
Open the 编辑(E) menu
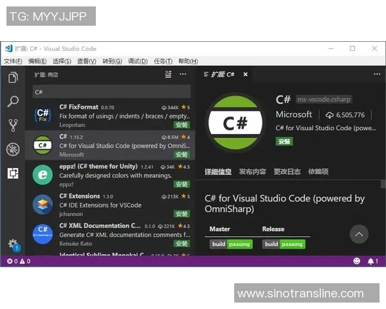[x=37, y=61]
